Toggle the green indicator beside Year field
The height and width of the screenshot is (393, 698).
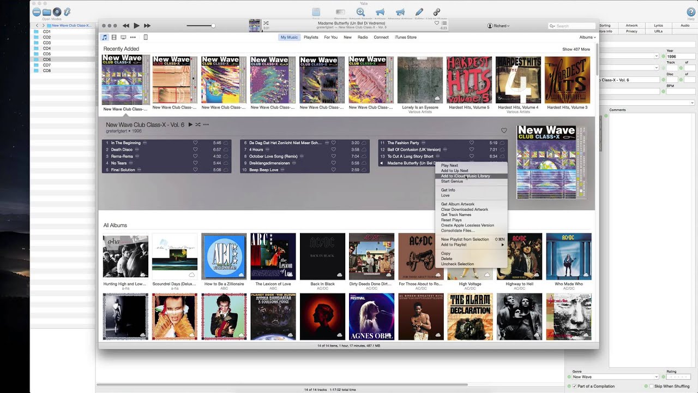point(663,56)
